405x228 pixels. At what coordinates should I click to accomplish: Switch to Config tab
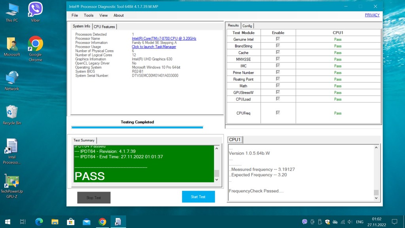pos(247,26)
